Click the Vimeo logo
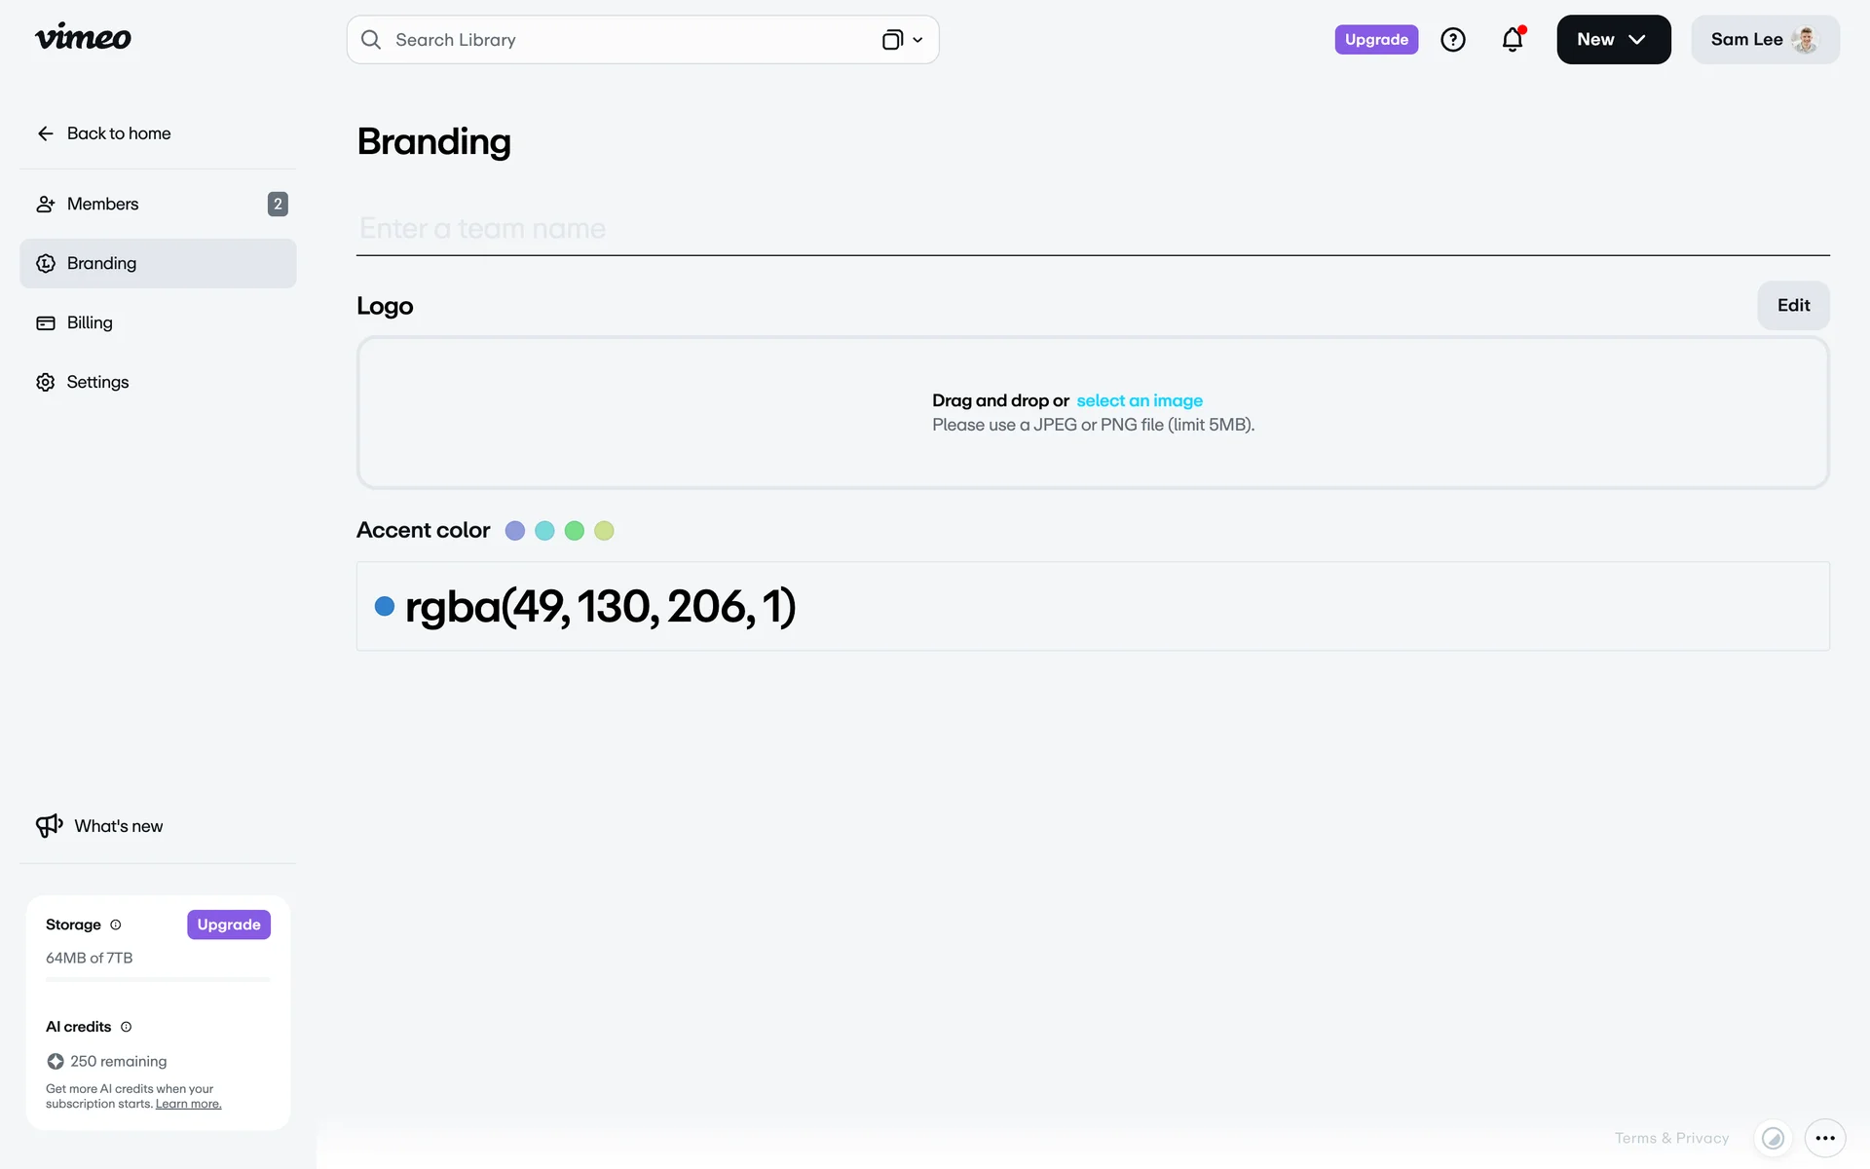 [83, 38]
